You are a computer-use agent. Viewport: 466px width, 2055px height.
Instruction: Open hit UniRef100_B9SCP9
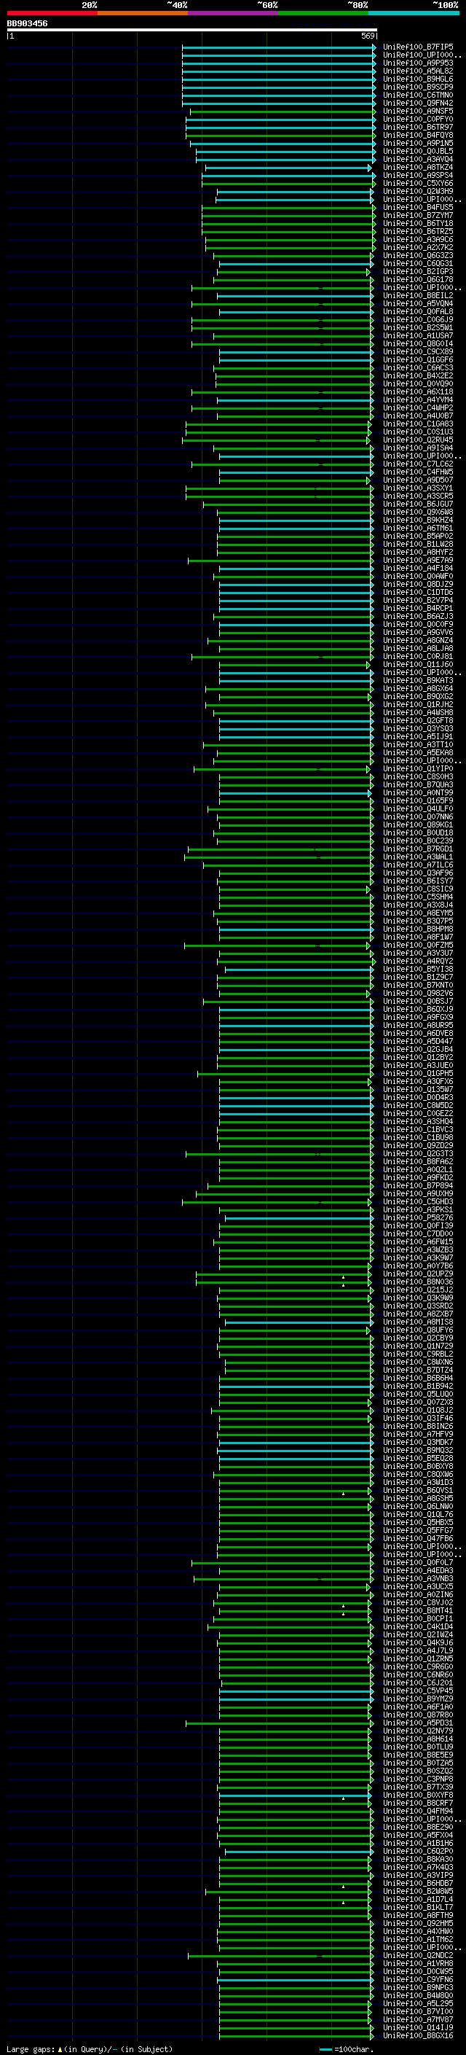pyautogui.click(x=418, y=87)
